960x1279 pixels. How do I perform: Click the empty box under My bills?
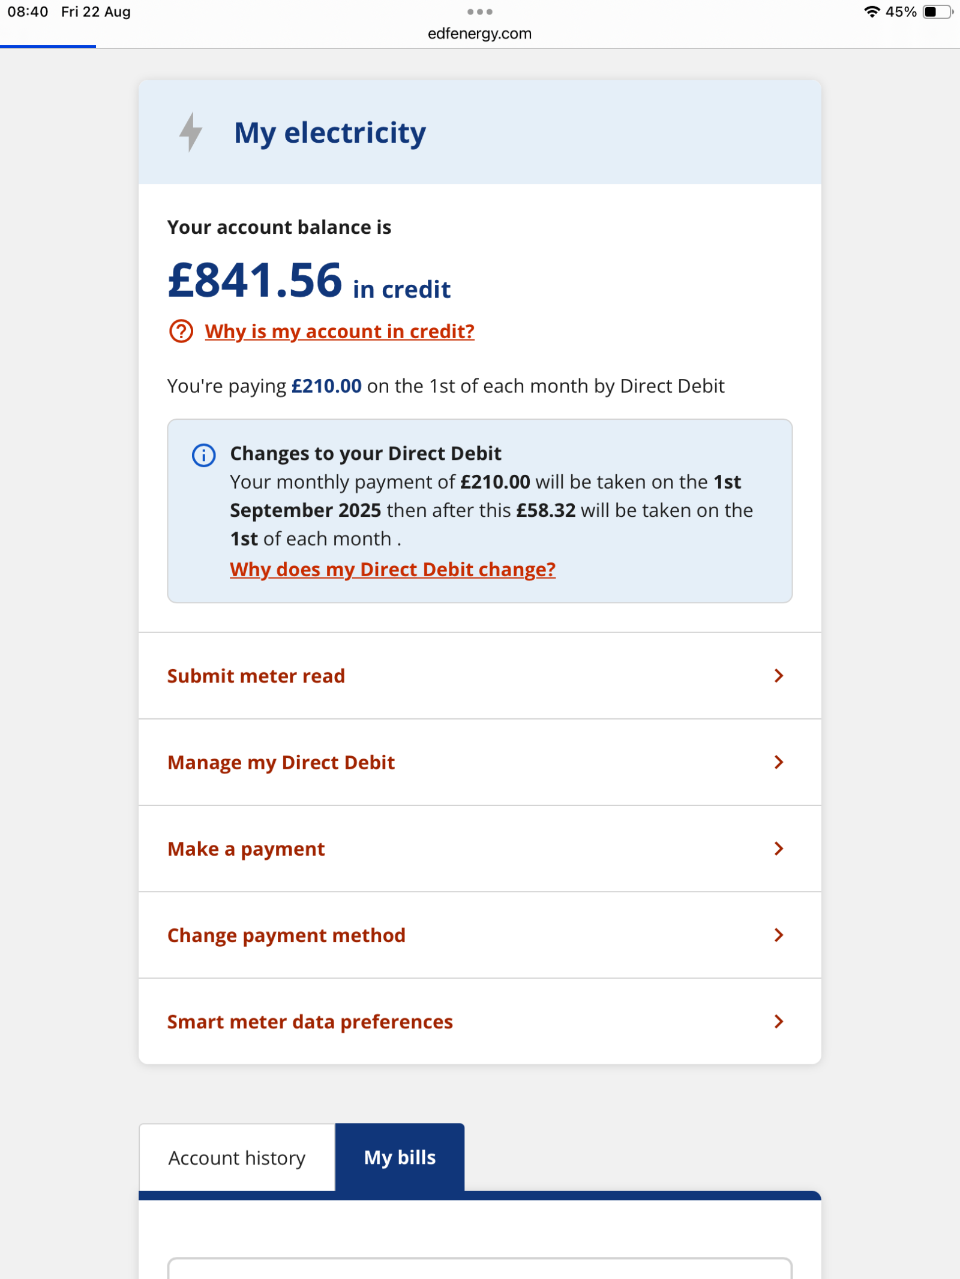(x=479, y=1268)
